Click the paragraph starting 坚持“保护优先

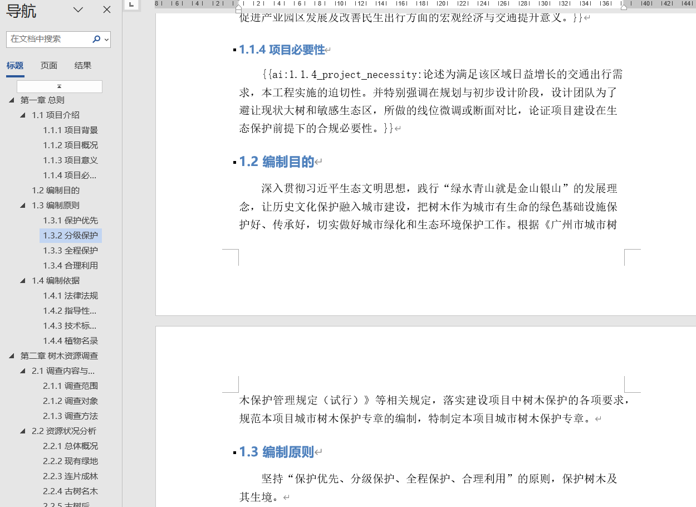tap(428, 487)
